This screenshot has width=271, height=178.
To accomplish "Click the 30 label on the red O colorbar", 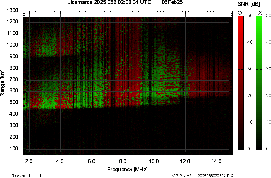I will (250, 69).
